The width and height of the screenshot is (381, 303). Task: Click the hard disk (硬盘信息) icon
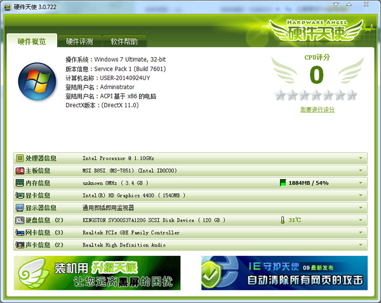click(20, 220)
